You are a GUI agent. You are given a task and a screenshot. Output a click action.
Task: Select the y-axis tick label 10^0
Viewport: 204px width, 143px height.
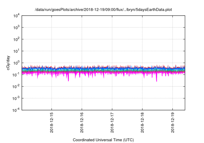click(x=16, y=63)
